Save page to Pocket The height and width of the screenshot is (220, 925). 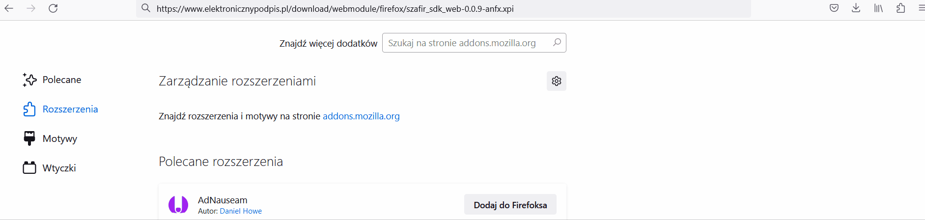834,8
